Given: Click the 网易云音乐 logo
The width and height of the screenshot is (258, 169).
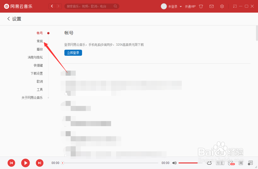Looking at the screenshot, I should point(18,6).
